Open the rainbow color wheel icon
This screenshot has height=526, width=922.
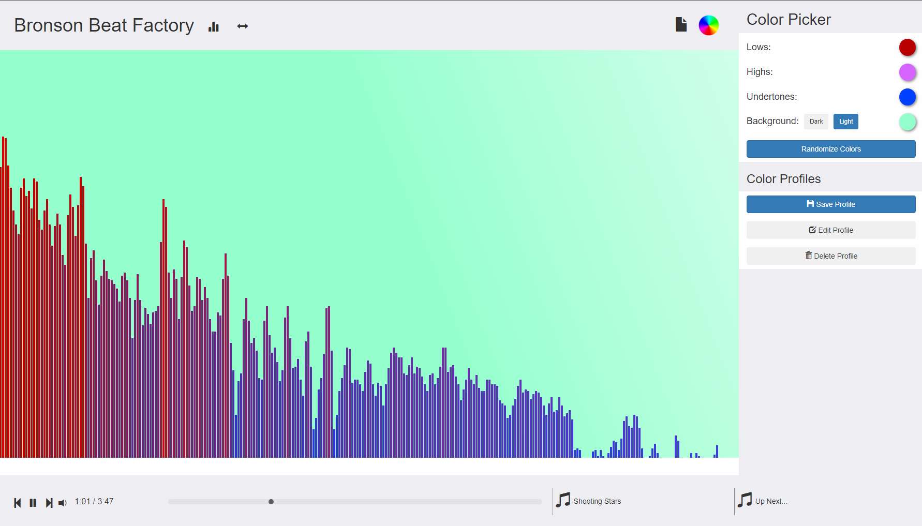(x=708, y=25)
